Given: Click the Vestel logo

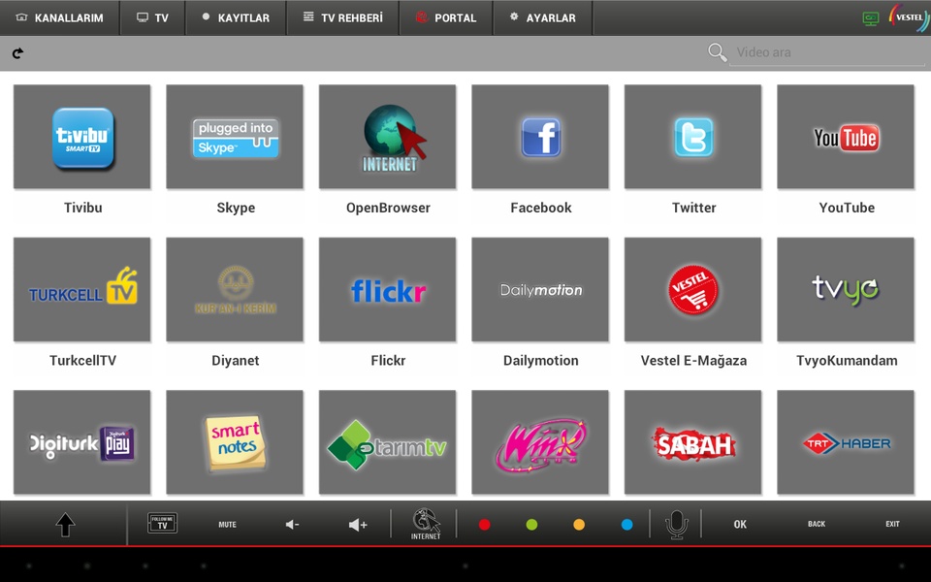Looking at the screenshot, I should pos(909,17).
